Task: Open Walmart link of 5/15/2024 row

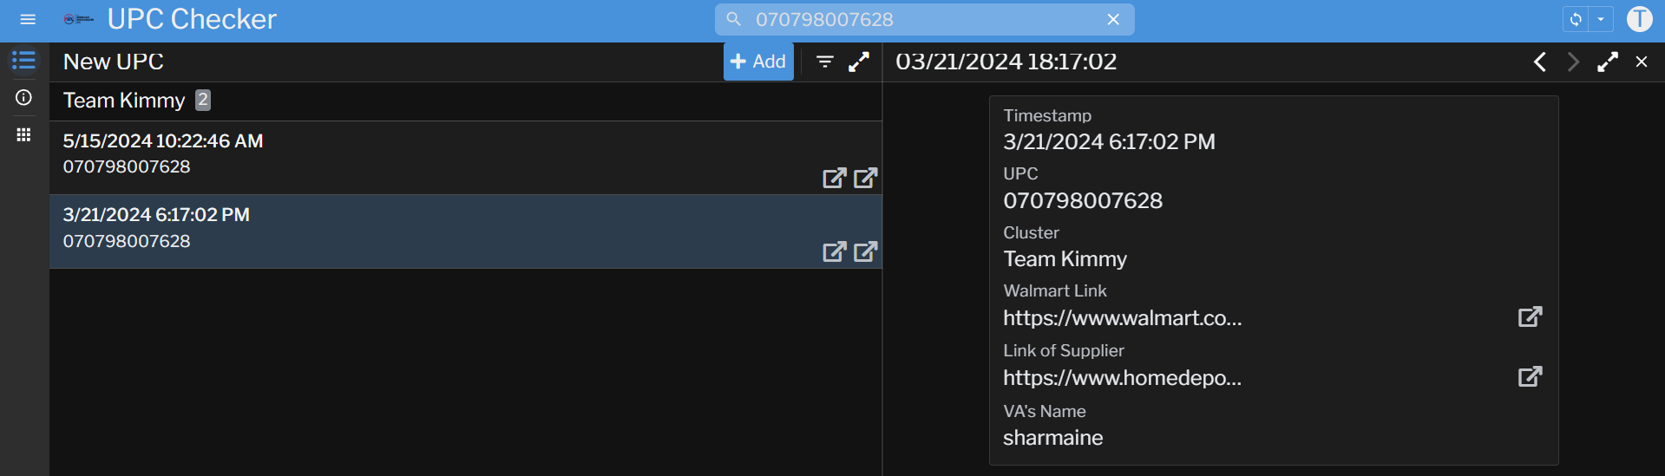Action: coord(834,178)
